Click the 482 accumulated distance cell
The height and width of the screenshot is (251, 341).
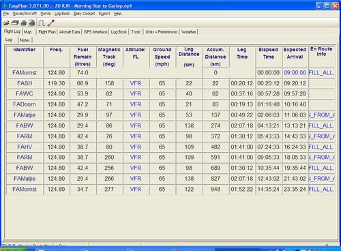tap(216, 147)
